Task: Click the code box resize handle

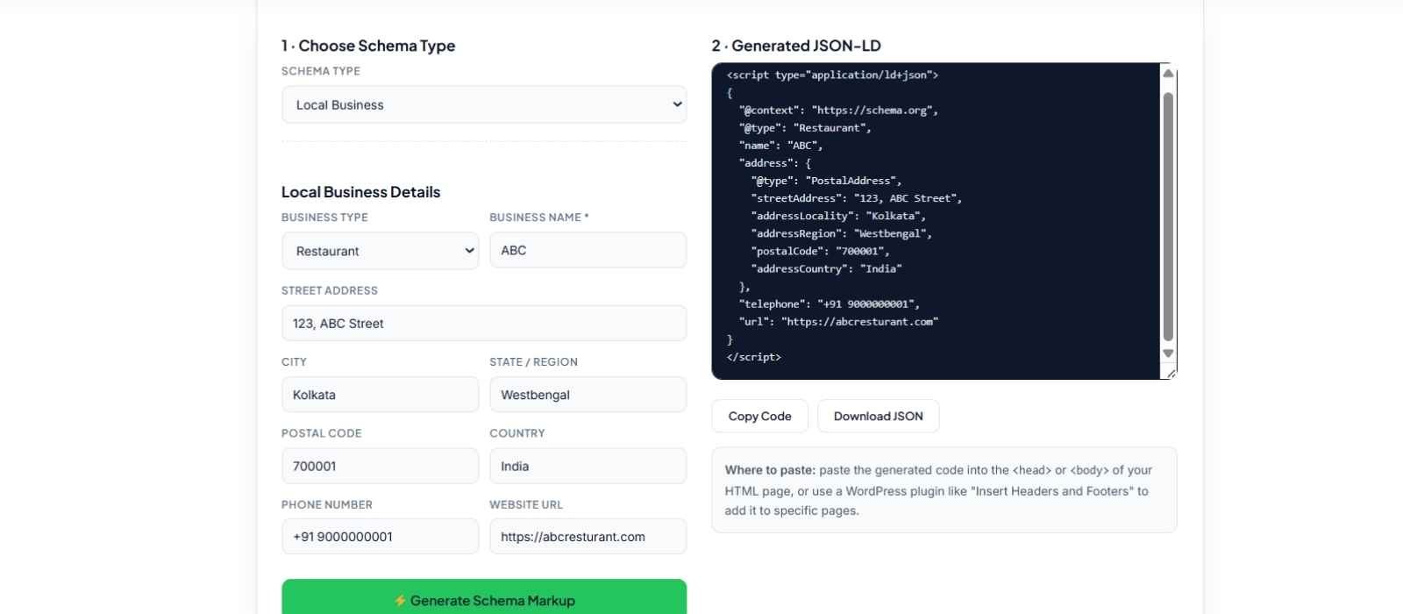Action: [1171, 374]
